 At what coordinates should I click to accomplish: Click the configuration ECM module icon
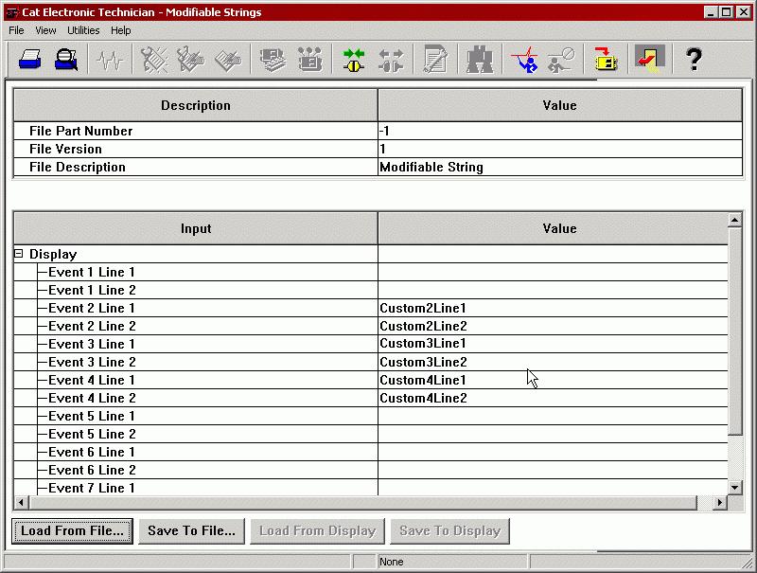pos(310,60)
